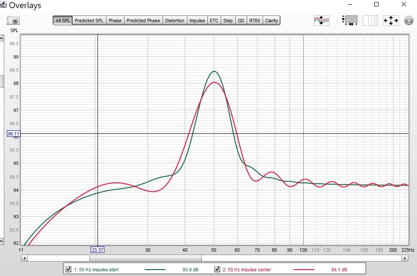Show the Impulse tab

pos(197,21)
